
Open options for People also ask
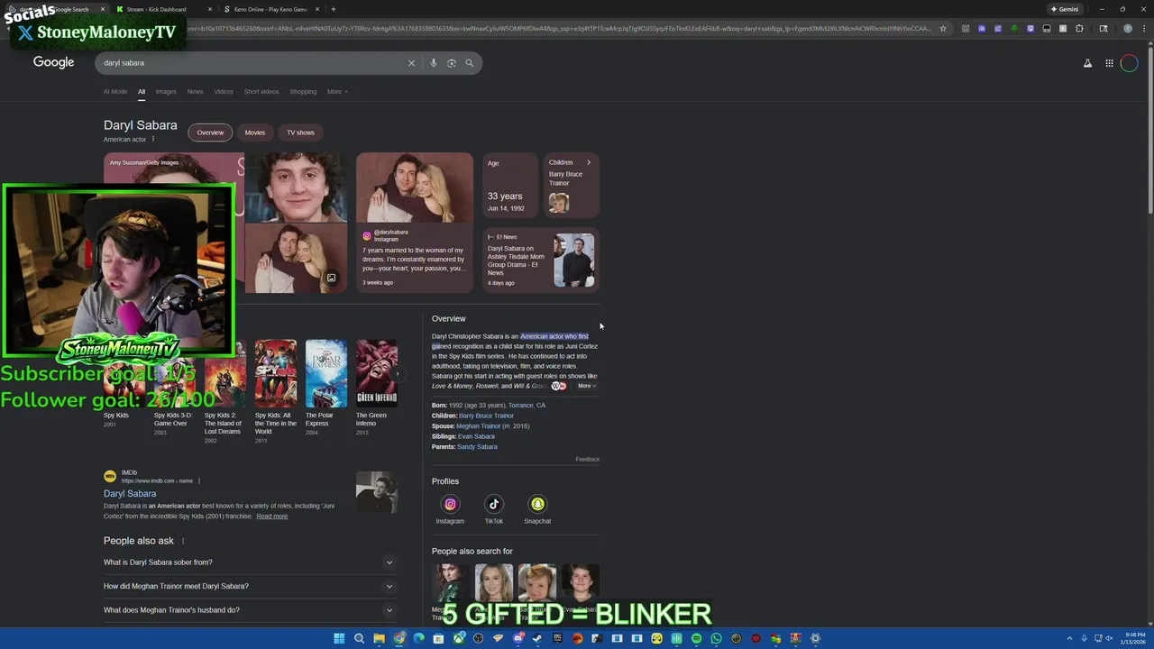(x=183, y=541)
